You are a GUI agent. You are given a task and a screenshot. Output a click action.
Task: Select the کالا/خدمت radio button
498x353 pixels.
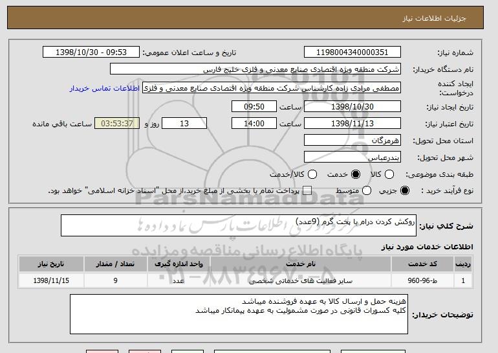point(312,174)
